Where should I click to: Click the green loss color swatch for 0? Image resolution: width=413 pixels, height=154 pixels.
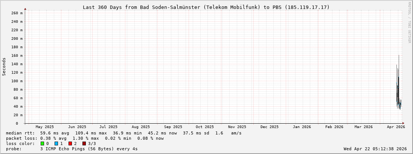coord(43,143)
